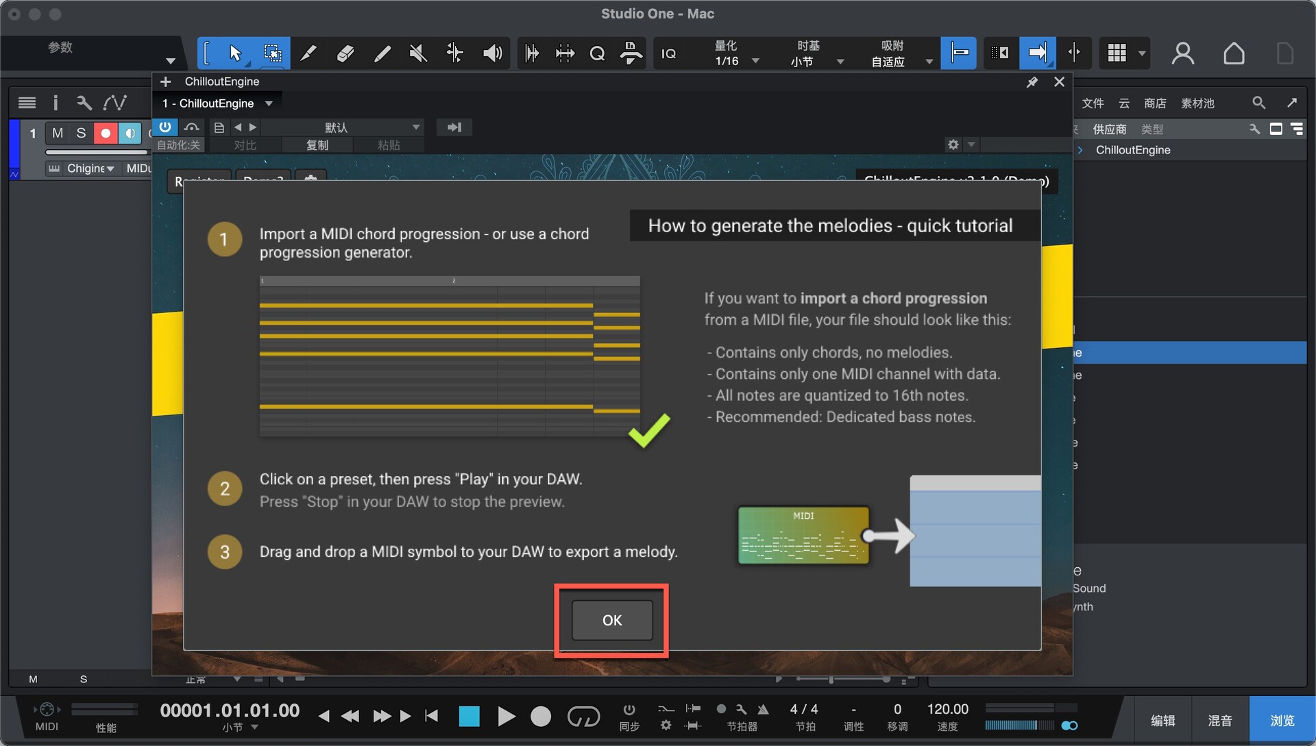Start playback with Play button
The width and height of the screenshot is (1316, 746).
507,717
